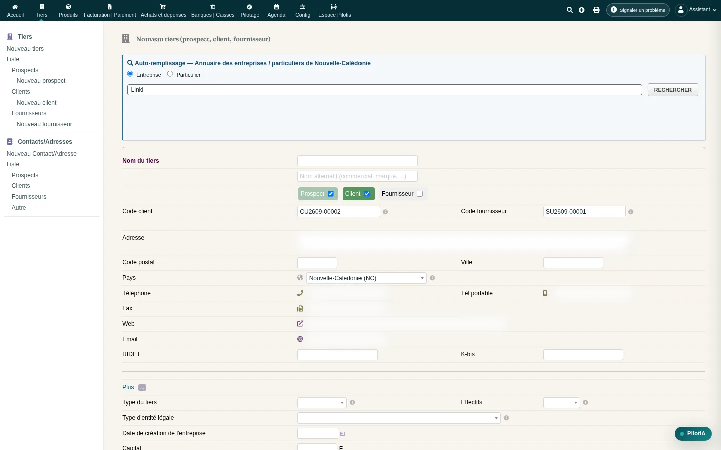The image size is (721, 450).
Task: Click the plus quick-add icon in top bar
Action: pos(582,10)
